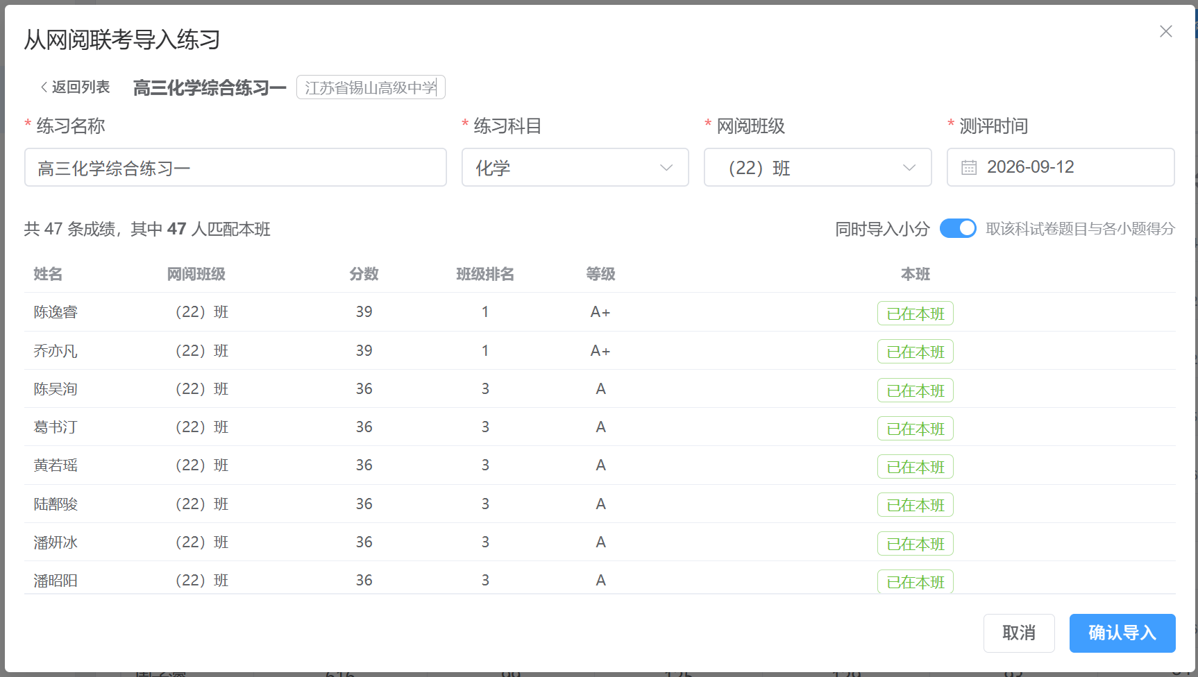Click the 班级排名 column header
1198x677 pixels.
coord(485,274)
